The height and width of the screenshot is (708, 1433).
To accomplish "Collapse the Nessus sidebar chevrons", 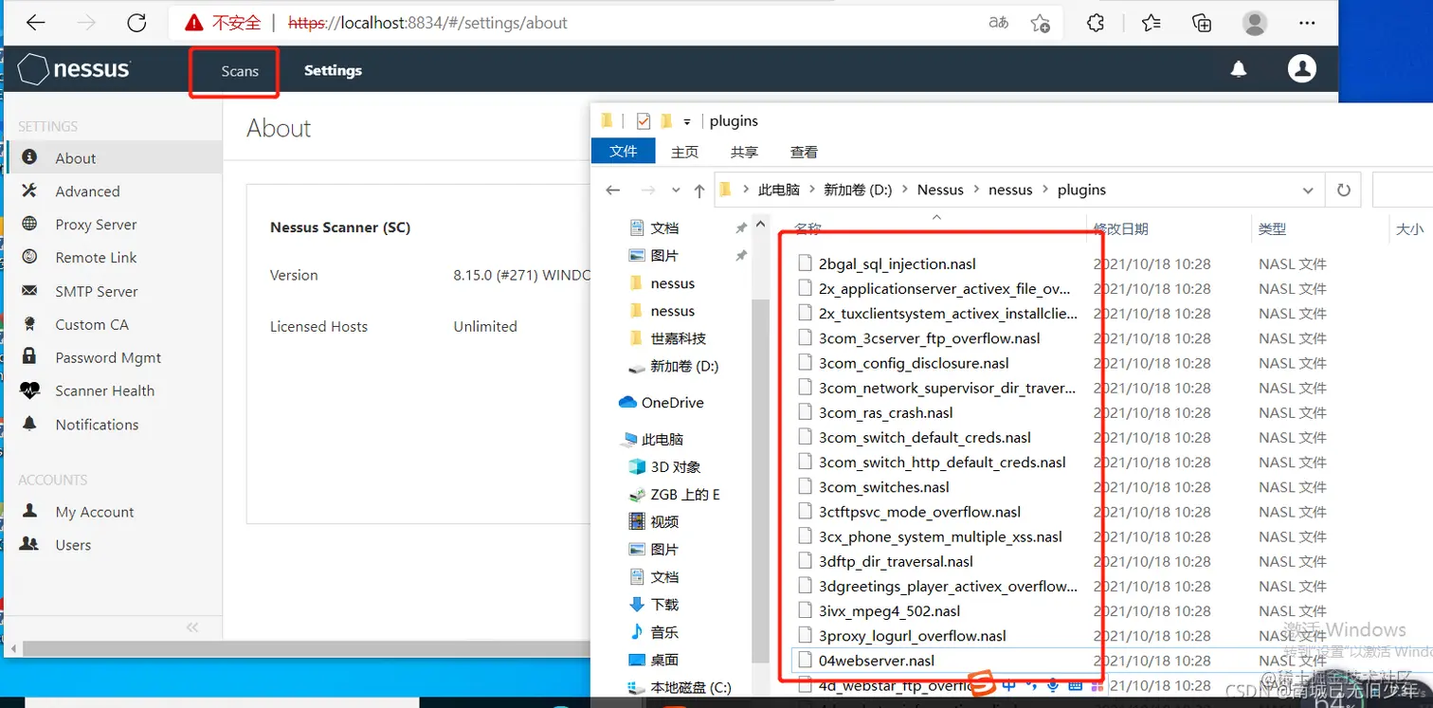I will (x=192, y=627).
